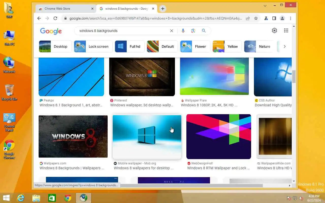Screen dimensions: 325x203
Task: Open the WebDesignHot geometric wallpaper thumbnail
Action: click(x=219, y=137)
